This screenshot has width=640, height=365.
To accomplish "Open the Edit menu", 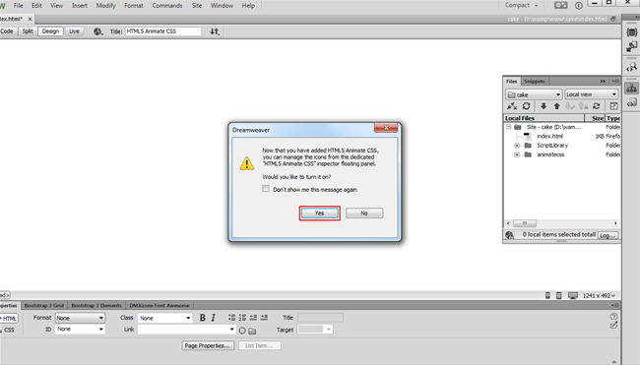I will pos(36,5).
